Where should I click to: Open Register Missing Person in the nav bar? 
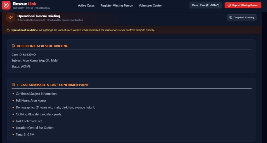117,5
